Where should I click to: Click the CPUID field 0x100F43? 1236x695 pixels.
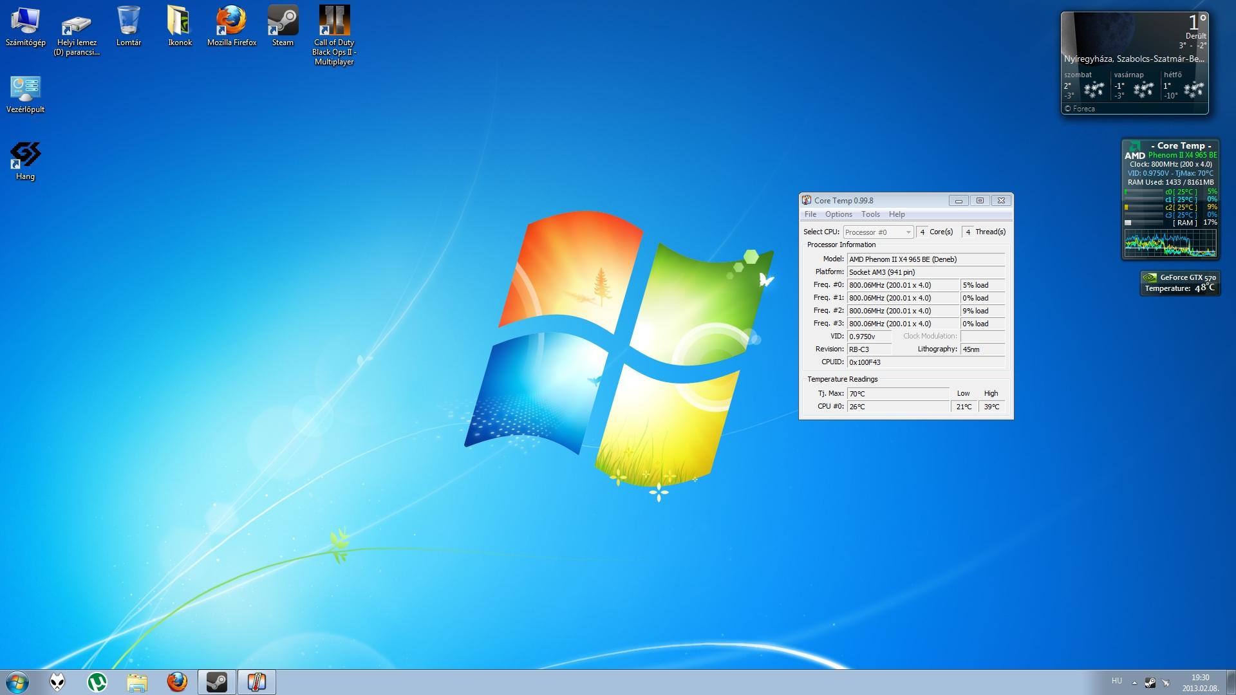926,362
